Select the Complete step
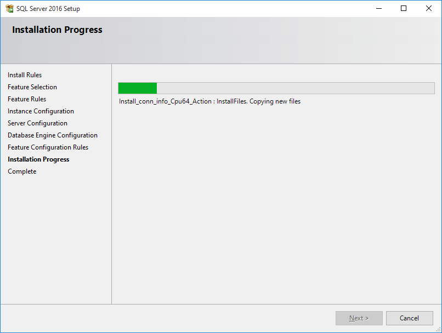The height and width of the screenshot is (333, 442). point(22,171)
